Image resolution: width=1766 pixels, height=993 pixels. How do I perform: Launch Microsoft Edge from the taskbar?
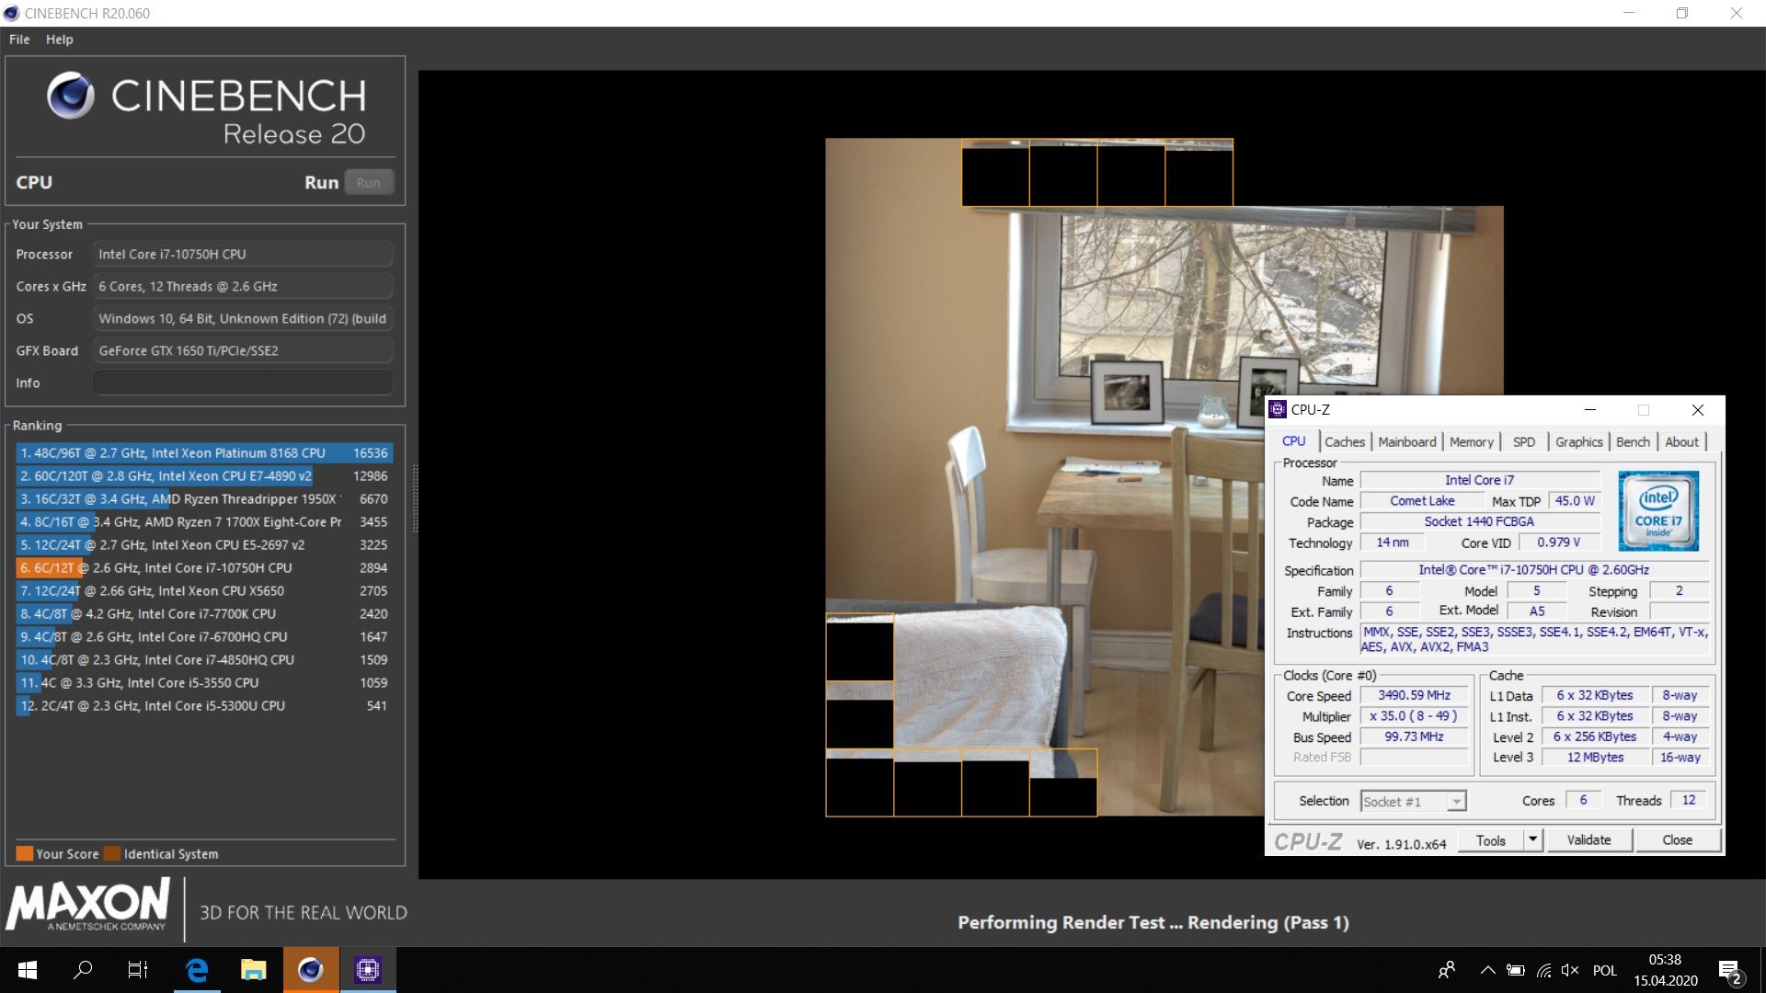click(x=197, y=970)
